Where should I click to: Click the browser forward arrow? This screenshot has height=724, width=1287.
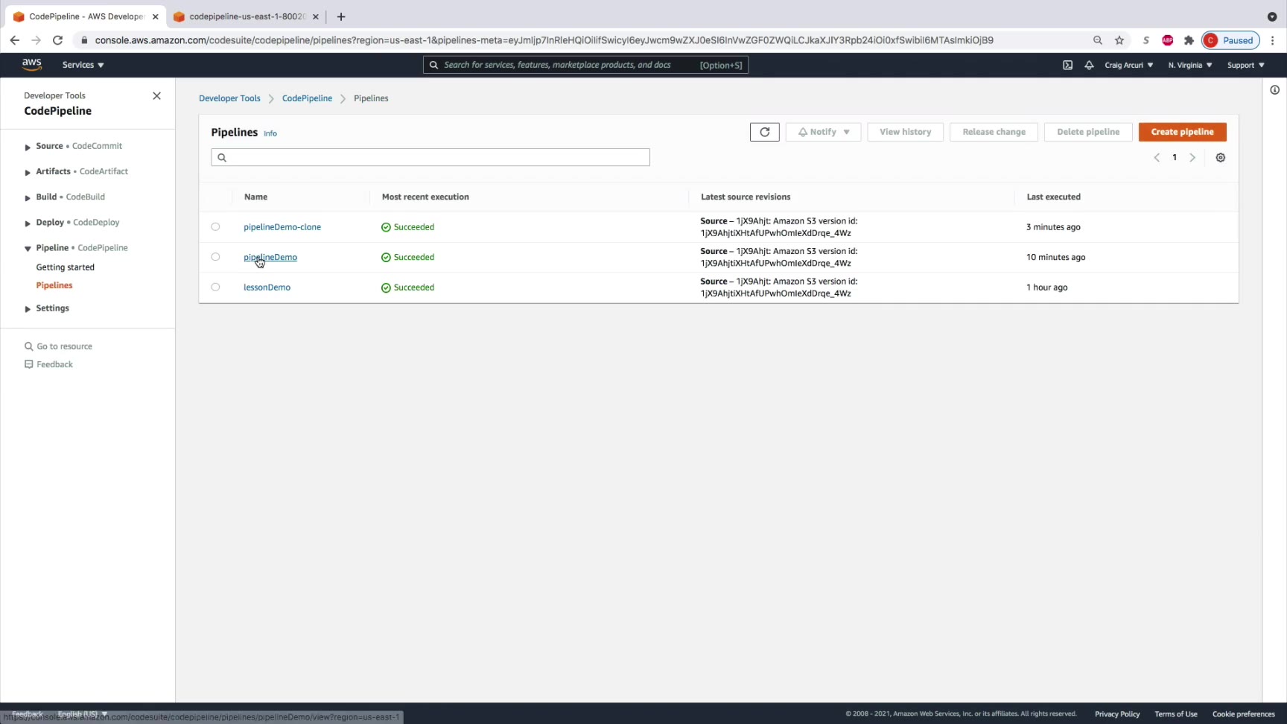(x=36, y=40)
